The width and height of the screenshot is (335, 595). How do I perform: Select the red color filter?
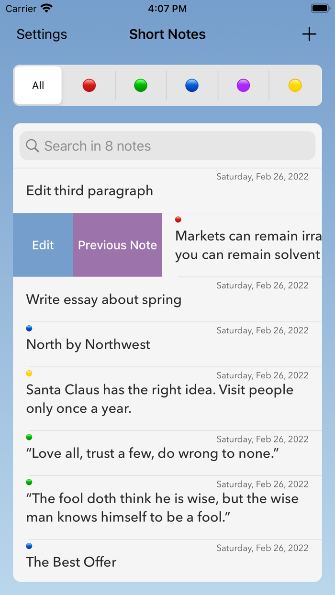tap(89, 85)
